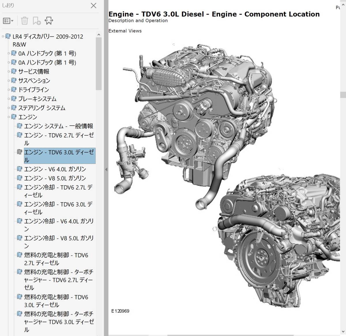Screen dimensions: 346x336
Task: Click bookmark icon beside サービス情報
Action: tap(14, 71)
